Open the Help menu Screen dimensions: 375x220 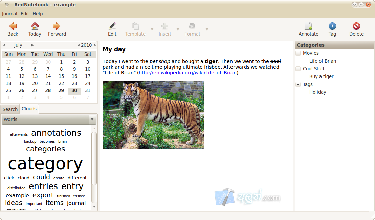[38, 14]
